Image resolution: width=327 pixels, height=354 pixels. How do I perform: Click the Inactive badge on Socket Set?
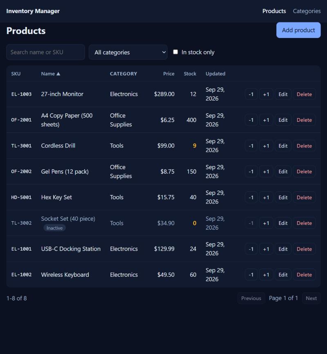point(54,228)
